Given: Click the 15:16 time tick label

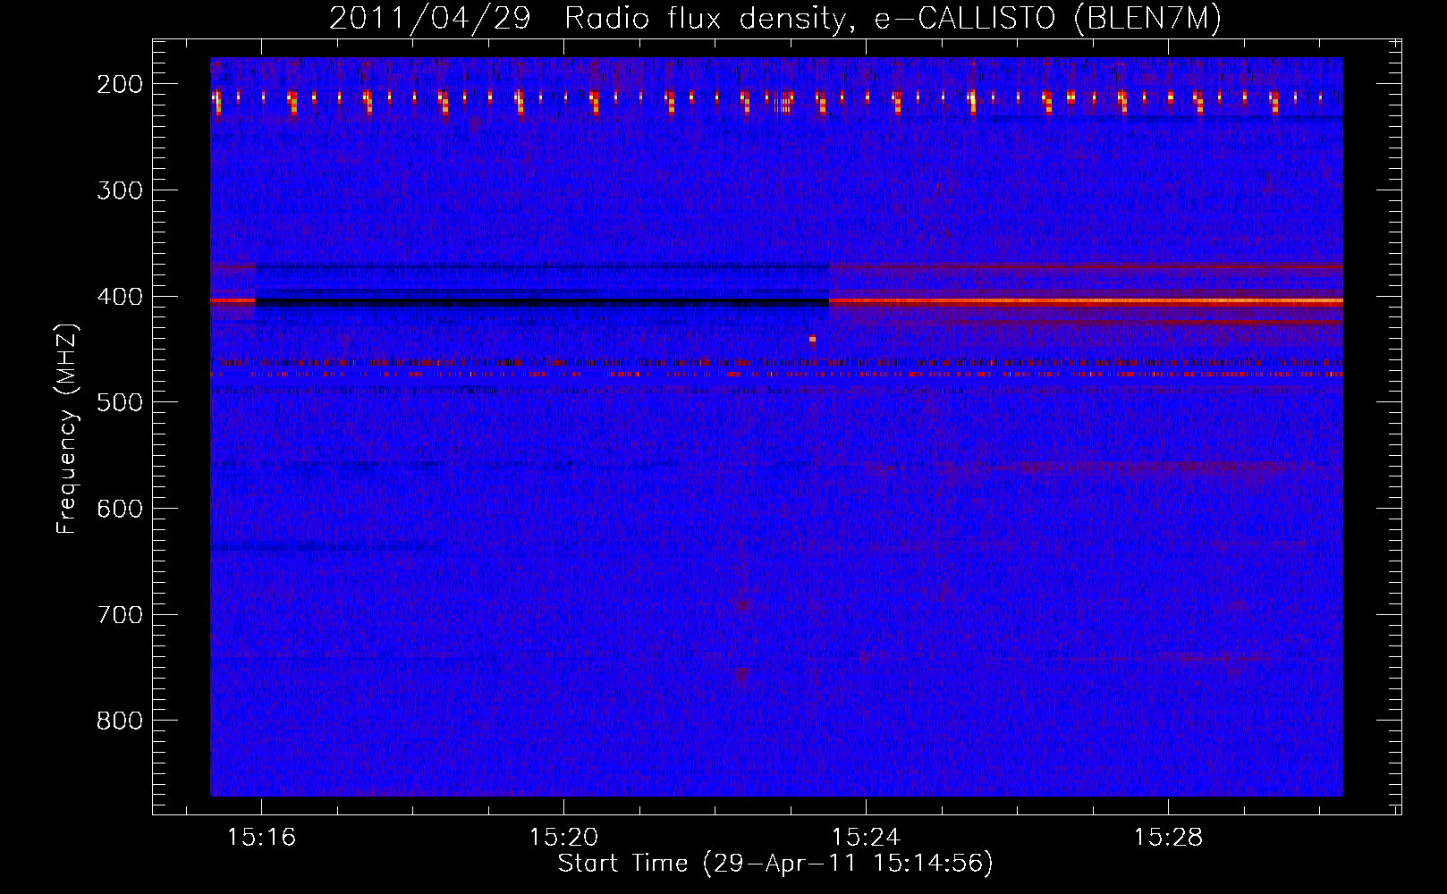Looking at the screenshot, I should (x=261, y=837).
